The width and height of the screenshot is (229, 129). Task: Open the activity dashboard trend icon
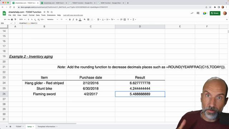[192, 13]
